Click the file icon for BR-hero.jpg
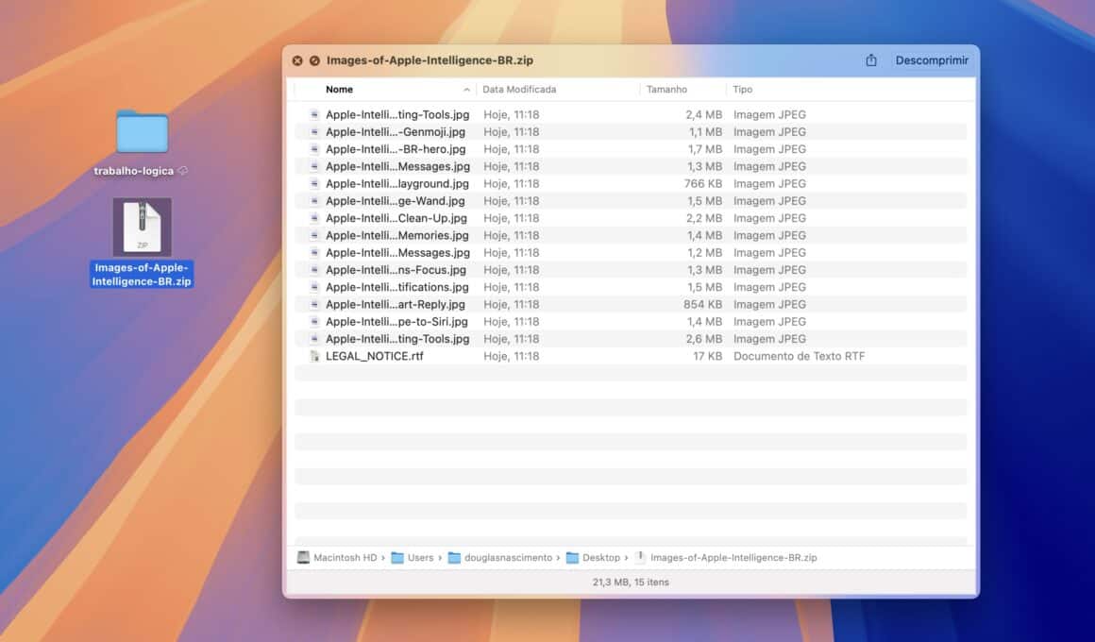This screenshot has width=1095, height=642. [x=314, y=149]
